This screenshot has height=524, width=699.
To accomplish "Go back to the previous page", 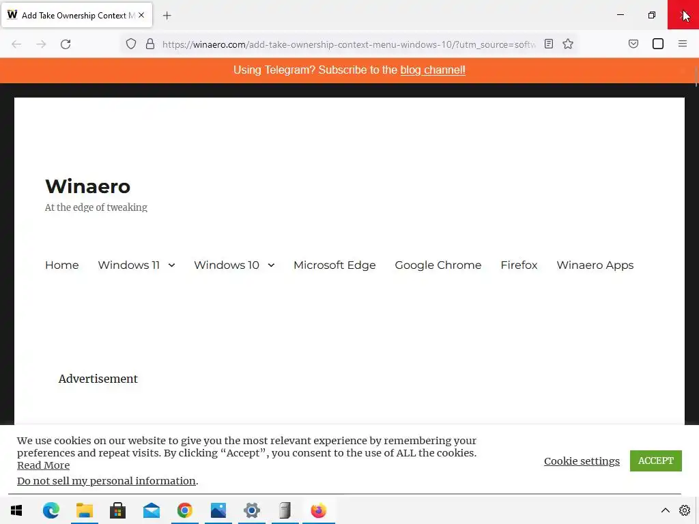I will coord(16,44).
